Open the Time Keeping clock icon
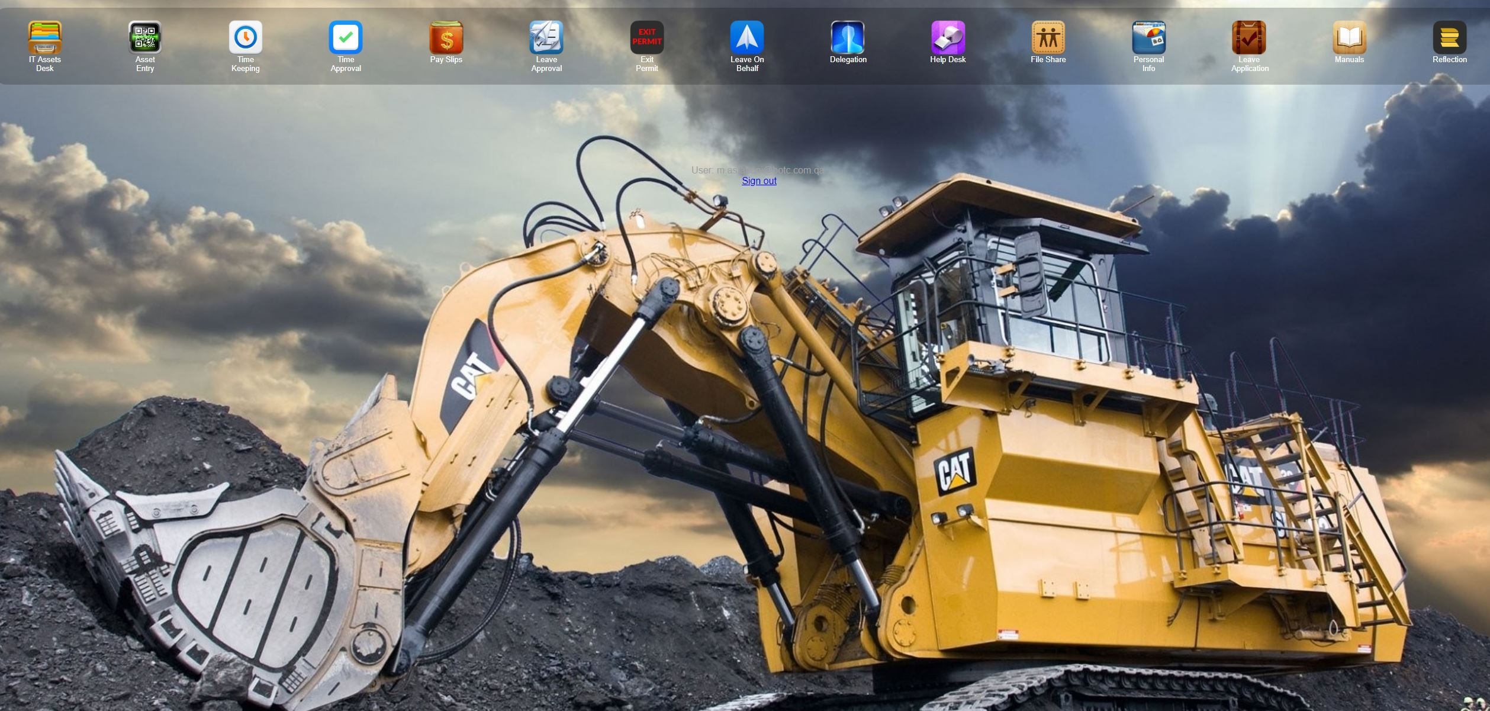This screenshot has width=1490, height=711. coord(246,37)
